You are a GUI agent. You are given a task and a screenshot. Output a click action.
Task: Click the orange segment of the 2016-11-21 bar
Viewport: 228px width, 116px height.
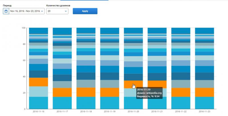coord(157,84)
